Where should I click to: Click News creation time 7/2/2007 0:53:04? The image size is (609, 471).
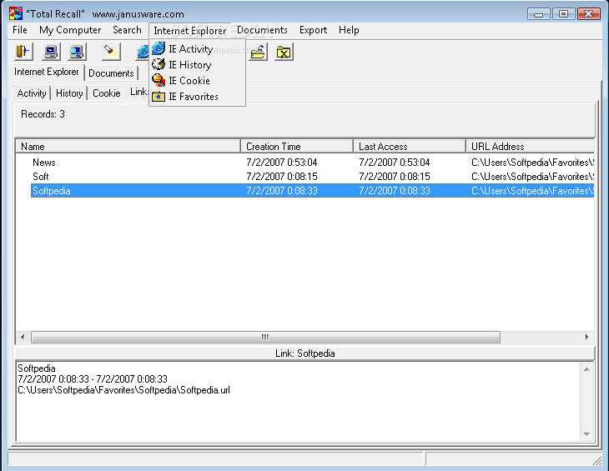coord(282,163)
